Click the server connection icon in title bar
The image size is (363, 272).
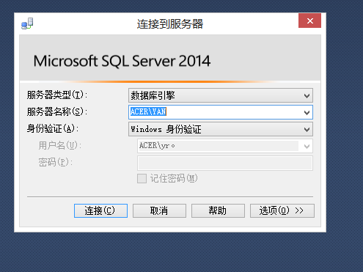(x=27, y=23)
